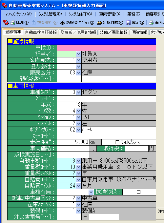Open the 自賠責コード dropdown
Screen dimensions: 164x223
[78, 179]
